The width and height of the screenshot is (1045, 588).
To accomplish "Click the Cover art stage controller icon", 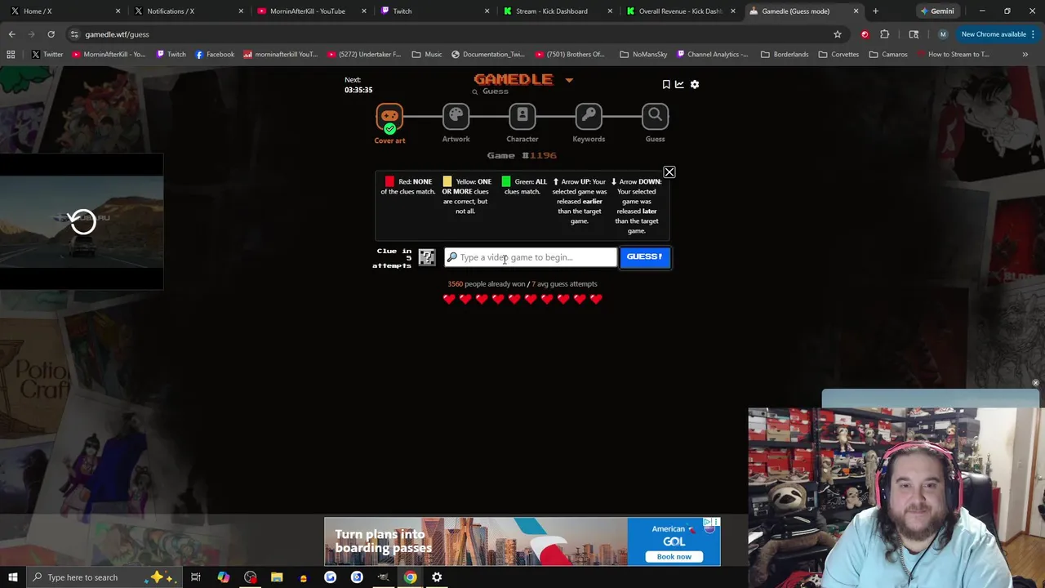I will pyautogui.click(x=389, y=117).
